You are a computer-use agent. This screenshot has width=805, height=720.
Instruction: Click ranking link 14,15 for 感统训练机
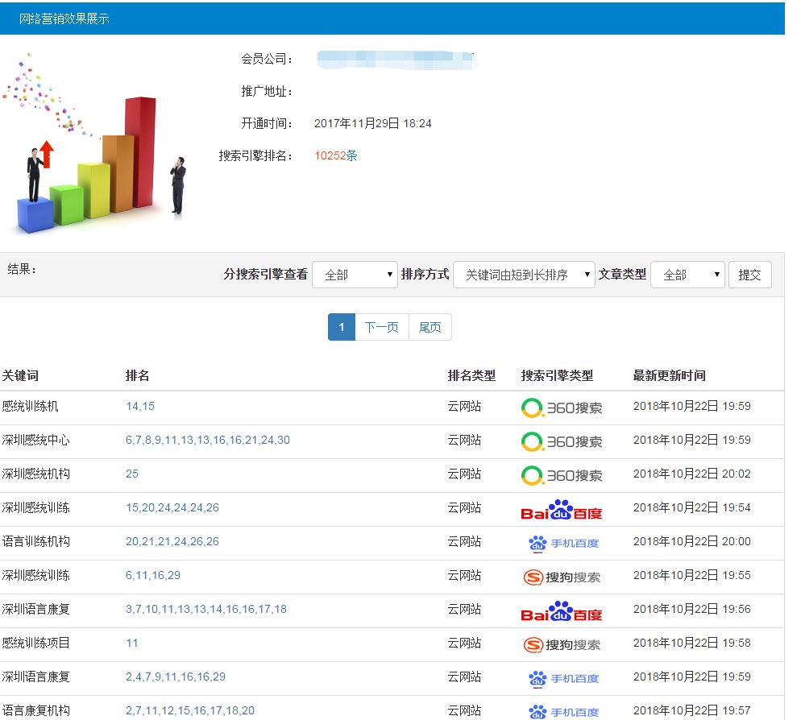pos(140,406)
